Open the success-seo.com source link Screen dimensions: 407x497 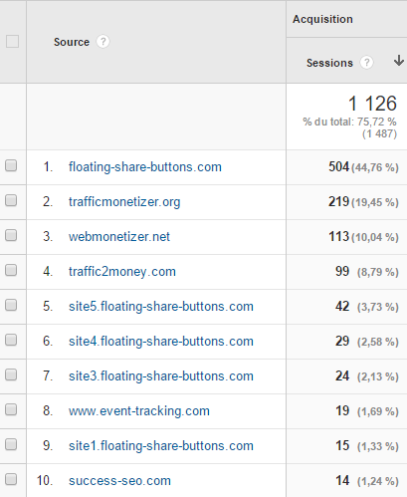click(x=119, y=481)
